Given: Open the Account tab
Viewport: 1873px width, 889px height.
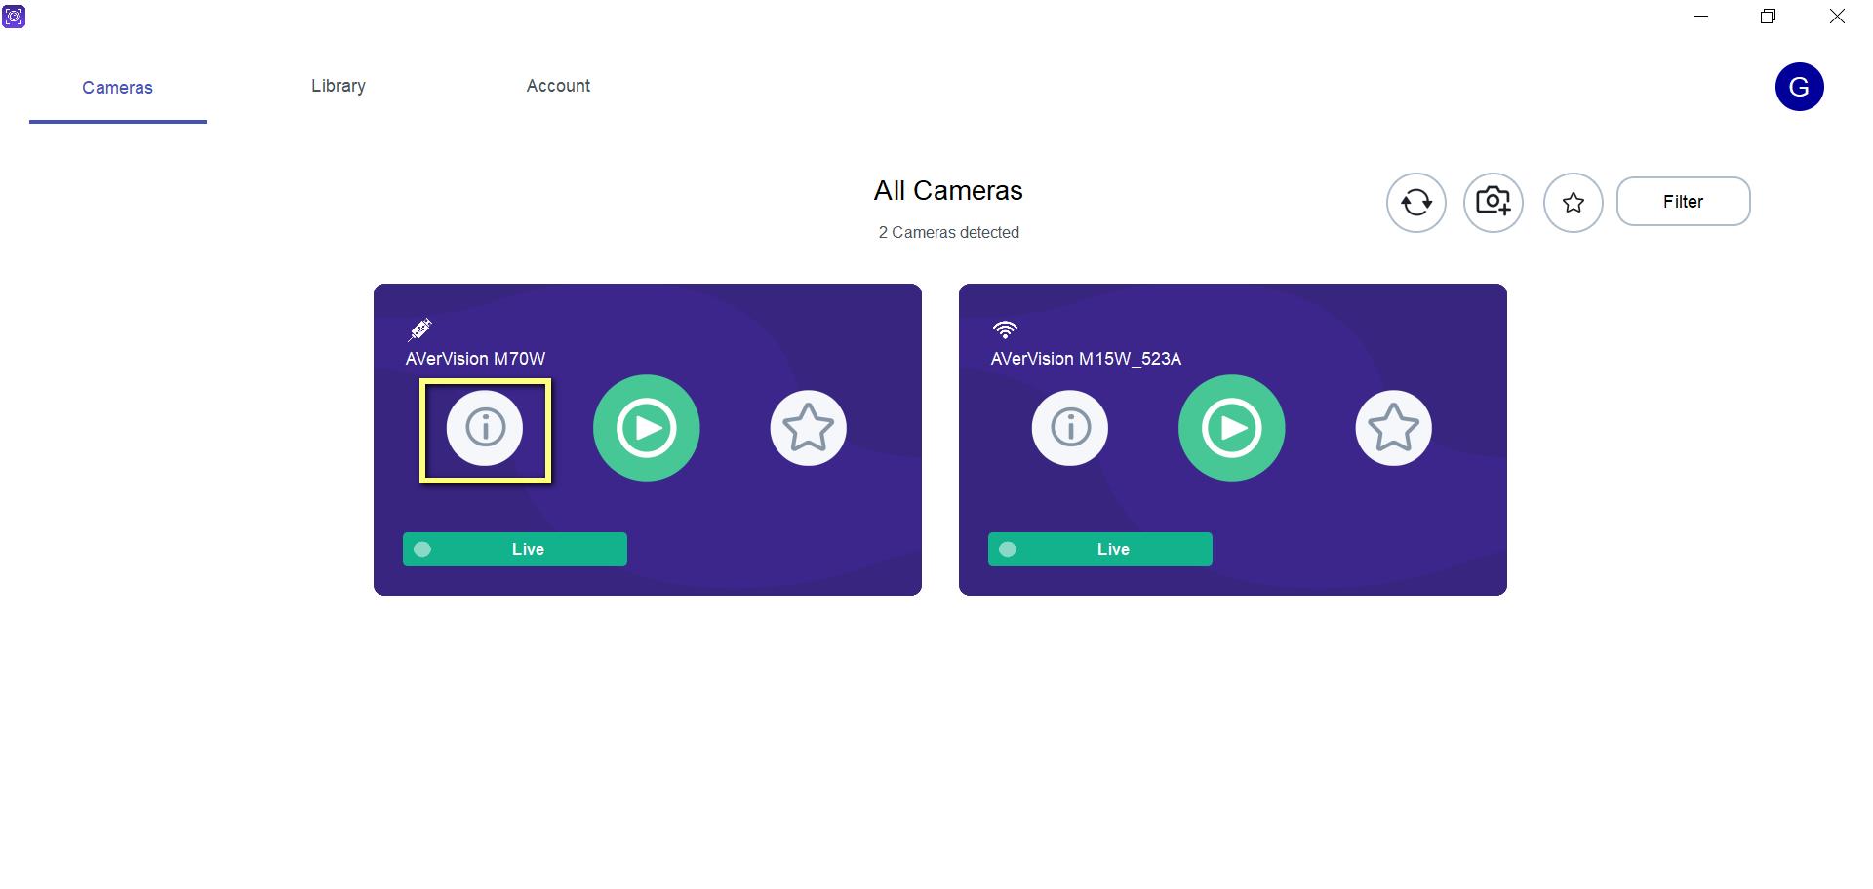Looking at the screenshot, I should click(x=558, y=86).
